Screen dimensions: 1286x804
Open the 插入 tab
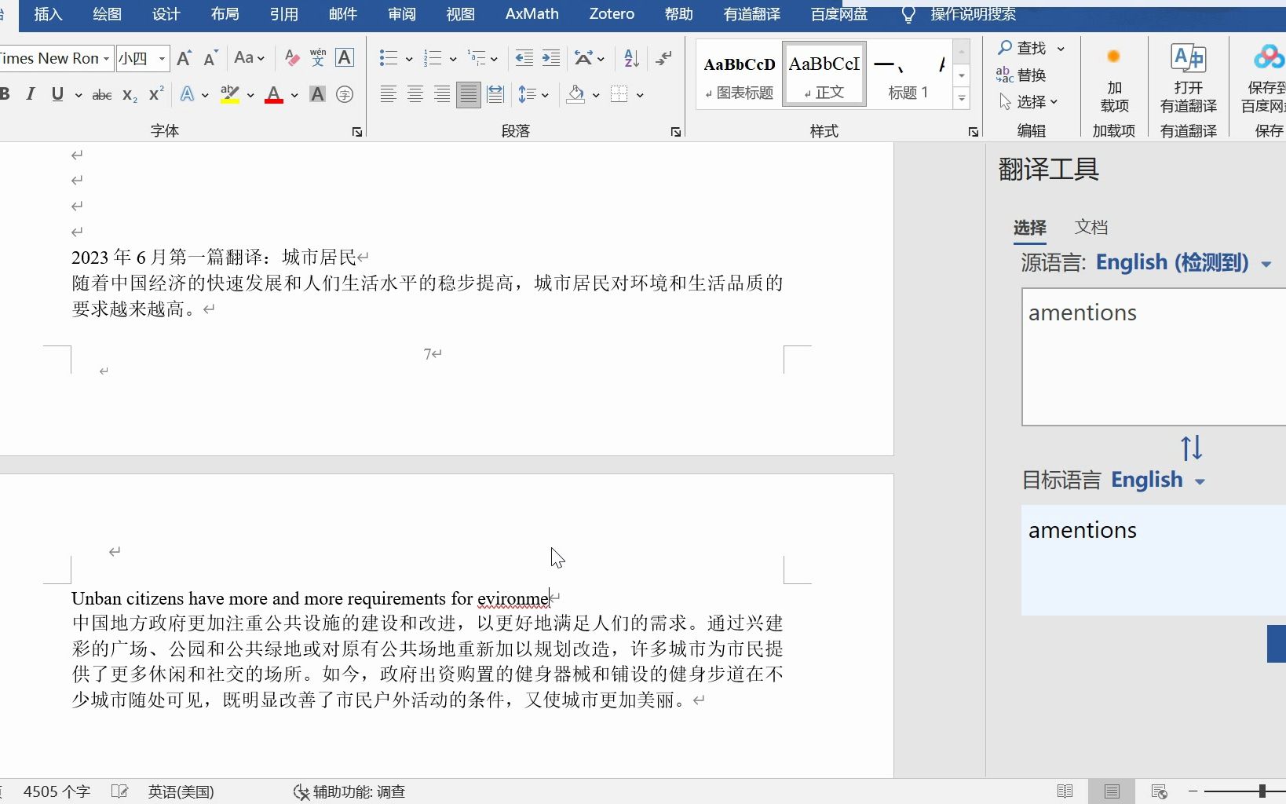coord(48,14)
